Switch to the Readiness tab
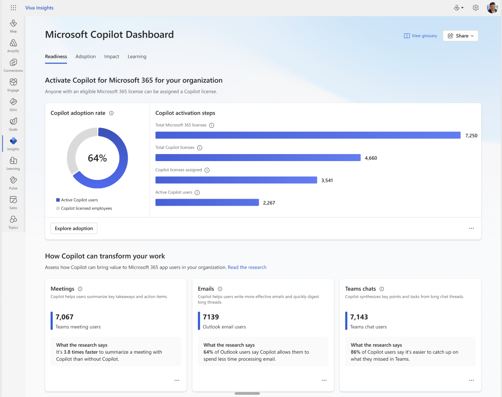 tap(56, 56)
